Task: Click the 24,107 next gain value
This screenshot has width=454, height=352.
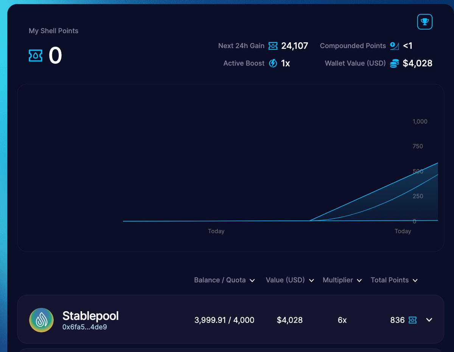Action: click(294, 46)
